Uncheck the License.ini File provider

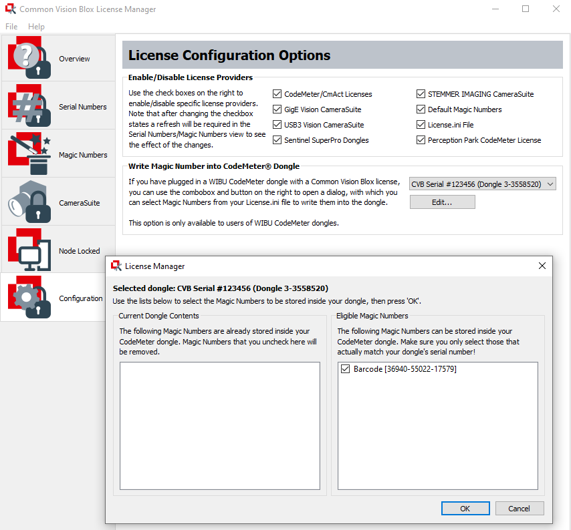421,125
